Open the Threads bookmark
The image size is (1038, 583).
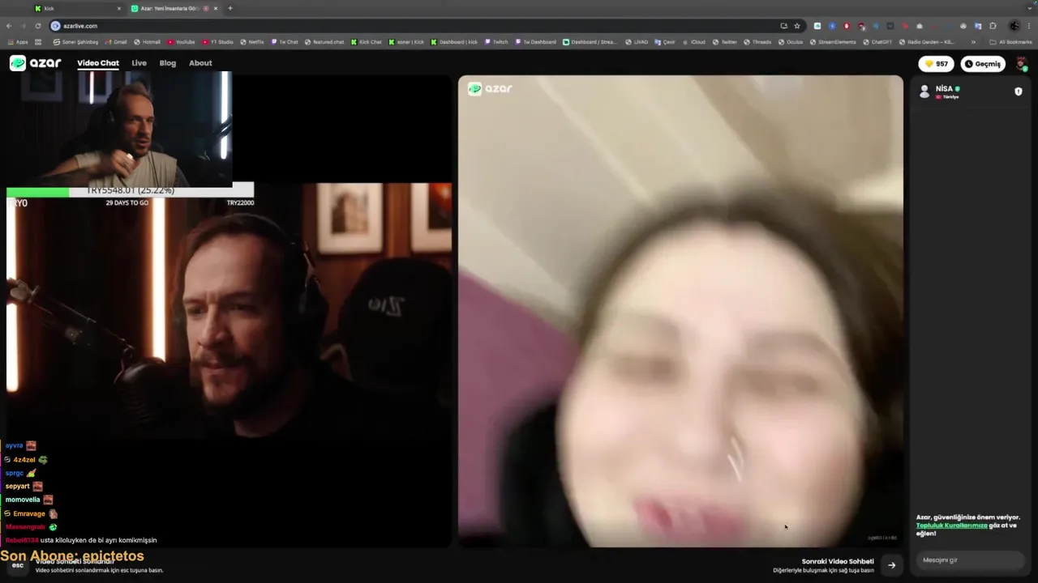757,42
